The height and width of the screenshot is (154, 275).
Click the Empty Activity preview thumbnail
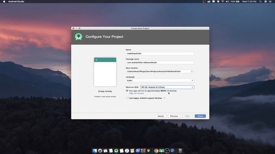pyautogui.click(x=105, y=72)
